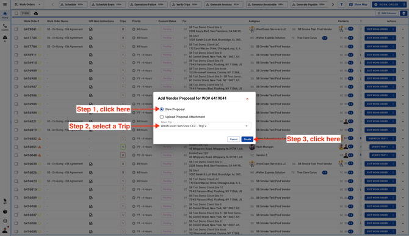Click the blue sort arrows button
409x236 pixels.
tap(404, 13)
